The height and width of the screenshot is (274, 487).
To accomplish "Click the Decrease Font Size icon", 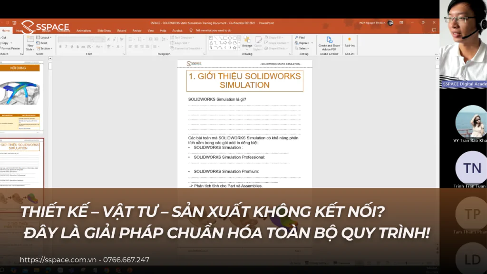I will (x=114, y=39).
